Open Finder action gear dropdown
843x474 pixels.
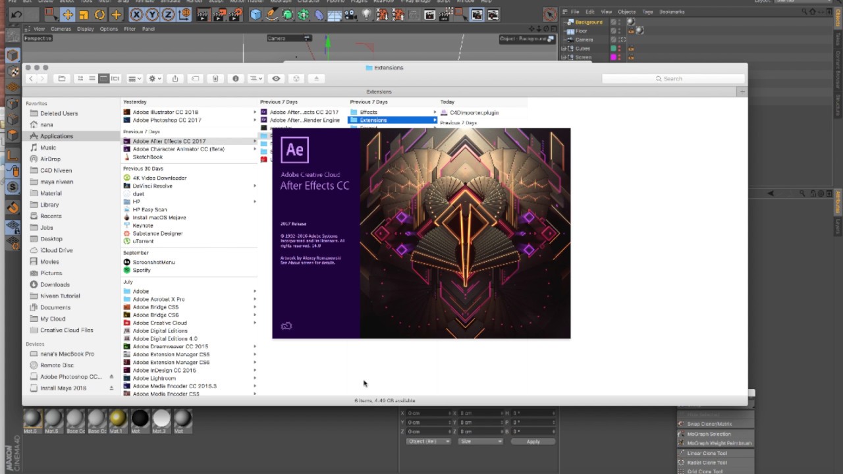(x=155, y=78)
